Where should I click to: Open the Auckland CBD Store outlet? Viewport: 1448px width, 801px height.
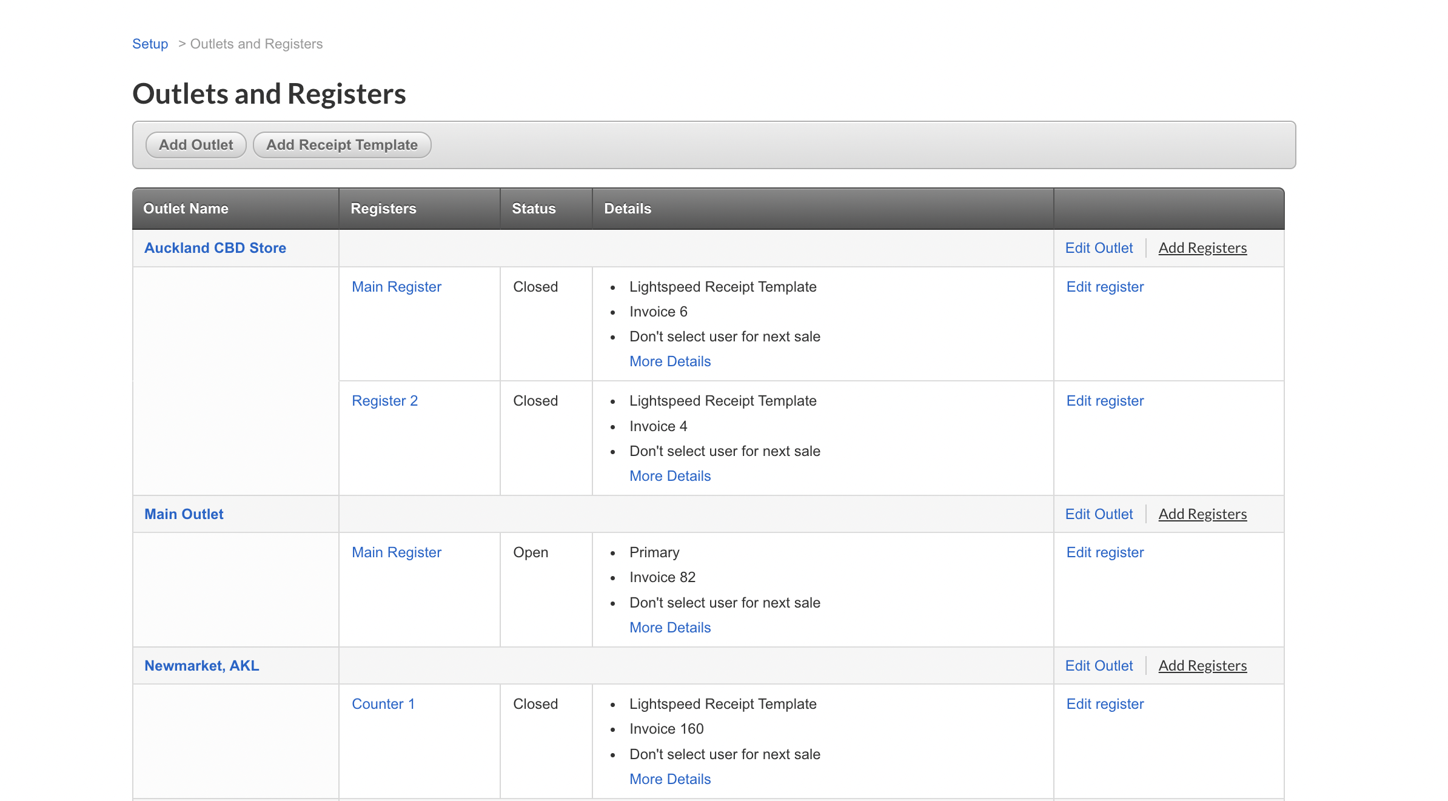pyautogui.click(x=215, y=247)
